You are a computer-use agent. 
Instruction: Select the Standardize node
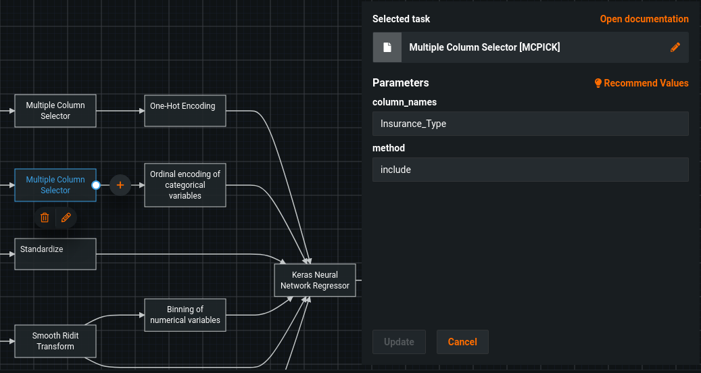pos(55,253)
